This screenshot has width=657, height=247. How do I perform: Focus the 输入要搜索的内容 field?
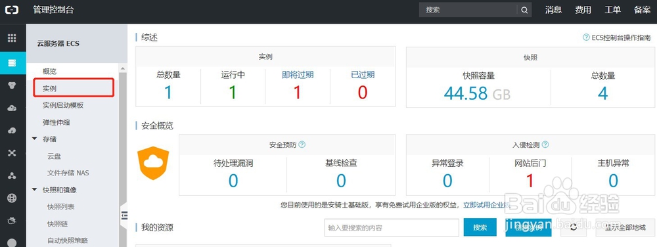392,228
